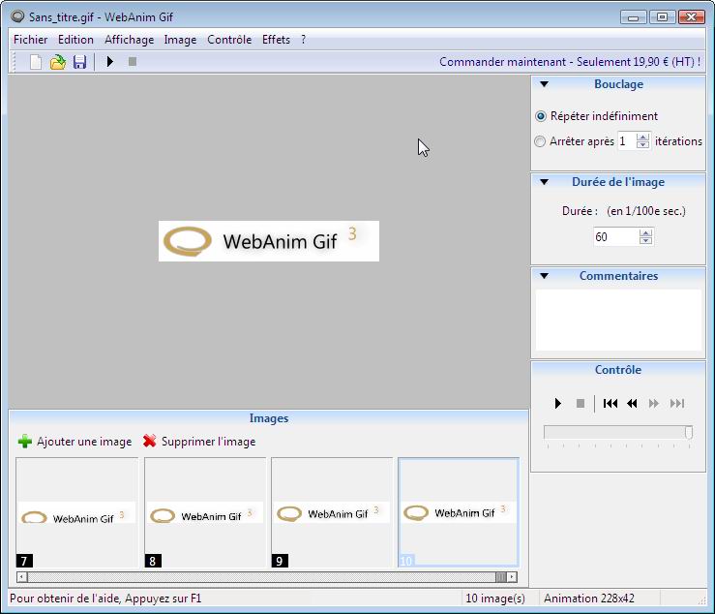Click the toolbar stop square icon
The height and width of the screenshot is (614, 715).
click(133, 61)
